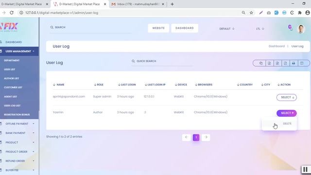
Task: Sort by the LAST LOGIN column
Action: point(126,85)
